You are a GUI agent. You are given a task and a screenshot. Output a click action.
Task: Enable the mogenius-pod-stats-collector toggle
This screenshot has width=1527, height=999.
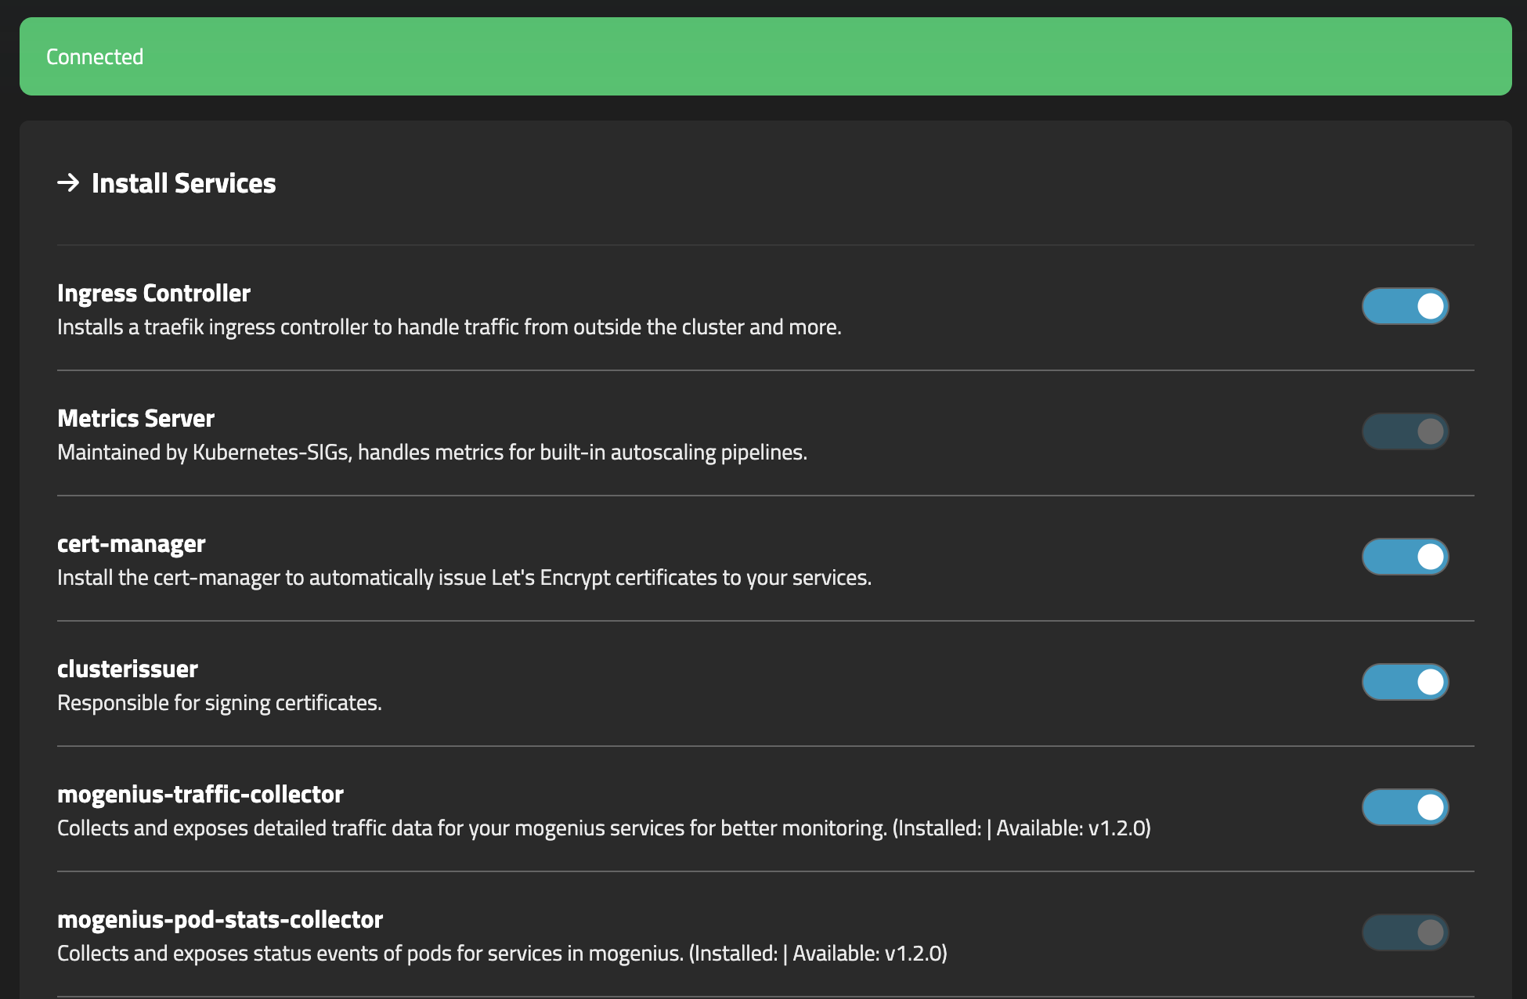(1405, 932)
